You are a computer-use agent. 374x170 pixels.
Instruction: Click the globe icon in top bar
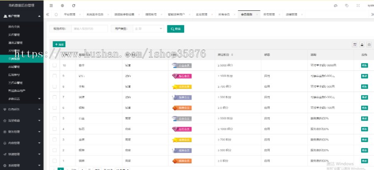coord(62,5)
